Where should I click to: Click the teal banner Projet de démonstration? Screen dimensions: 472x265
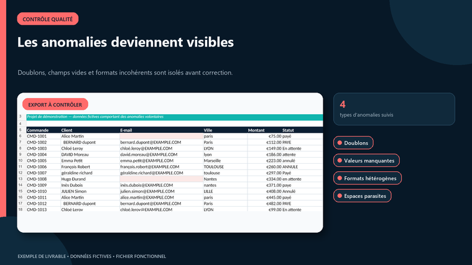(x=175, y=117)
